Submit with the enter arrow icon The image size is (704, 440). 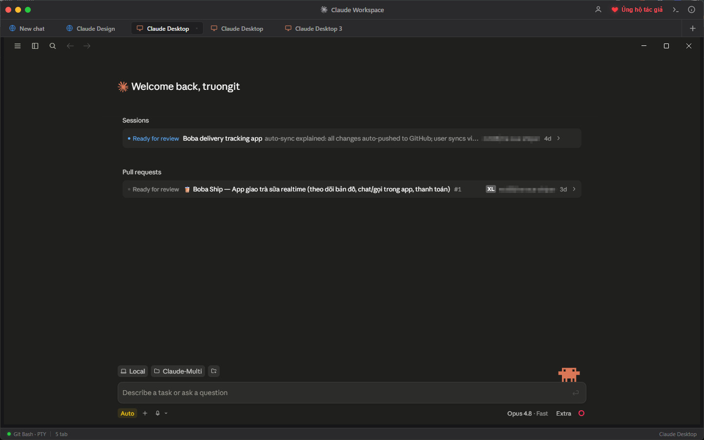576,393
